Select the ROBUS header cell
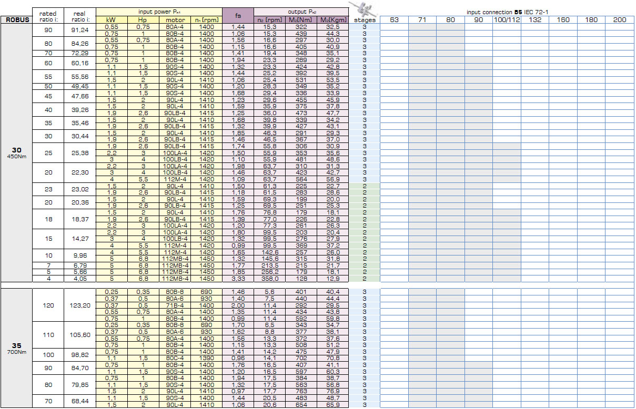 click(16, 20)
